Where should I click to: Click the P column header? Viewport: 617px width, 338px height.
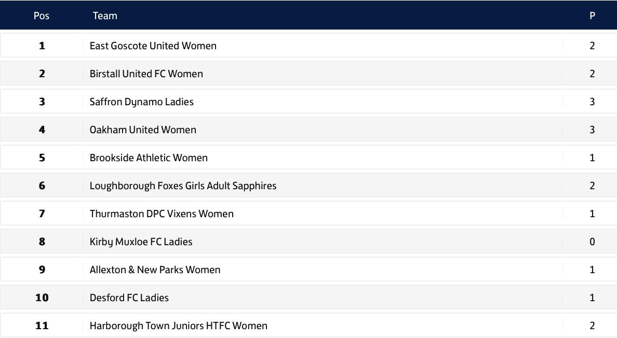click(x=592, y=16)
